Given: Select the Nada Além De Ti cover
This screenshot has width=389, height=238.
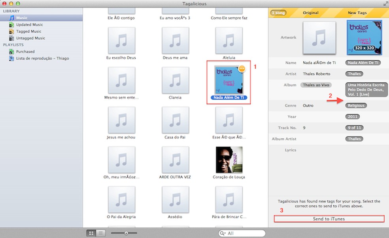Looking at the screenshot, I should (x=229, y=80).
